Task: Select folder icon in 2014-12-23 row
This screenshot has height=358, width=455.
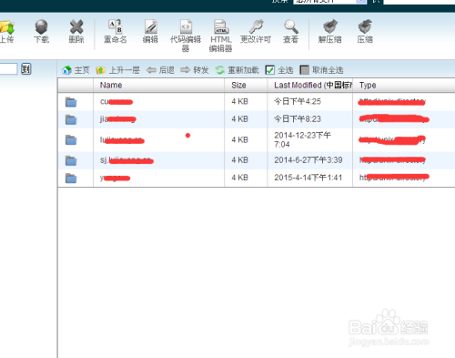Action: coord(71,139)
